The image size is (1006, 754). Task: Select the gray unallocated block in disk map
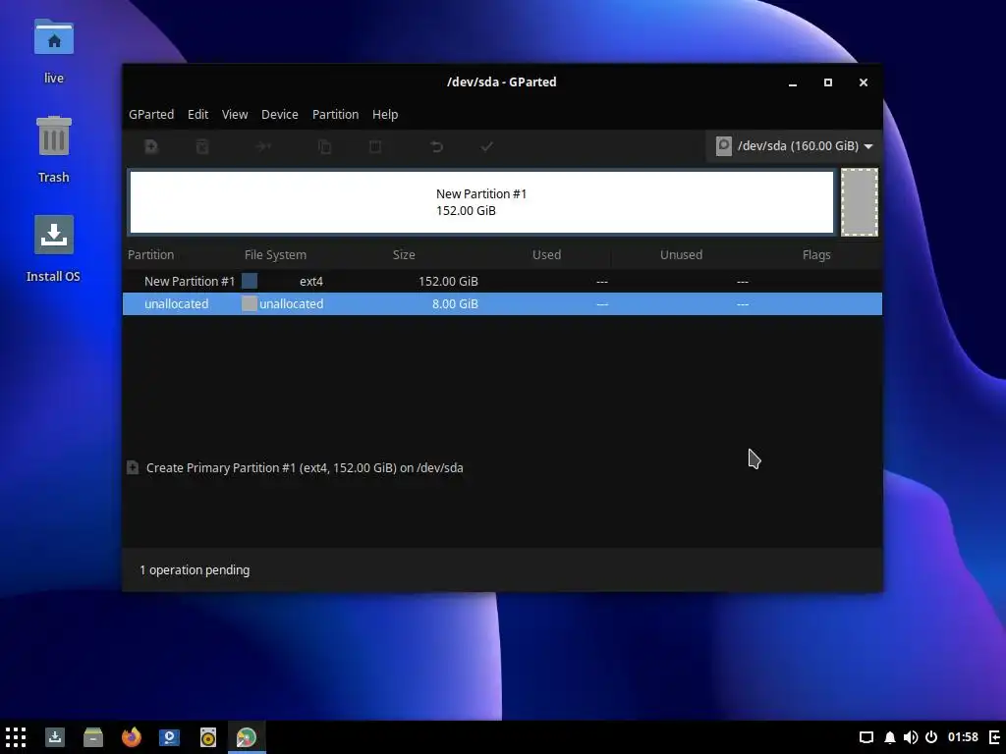click(x=859, y=202)
